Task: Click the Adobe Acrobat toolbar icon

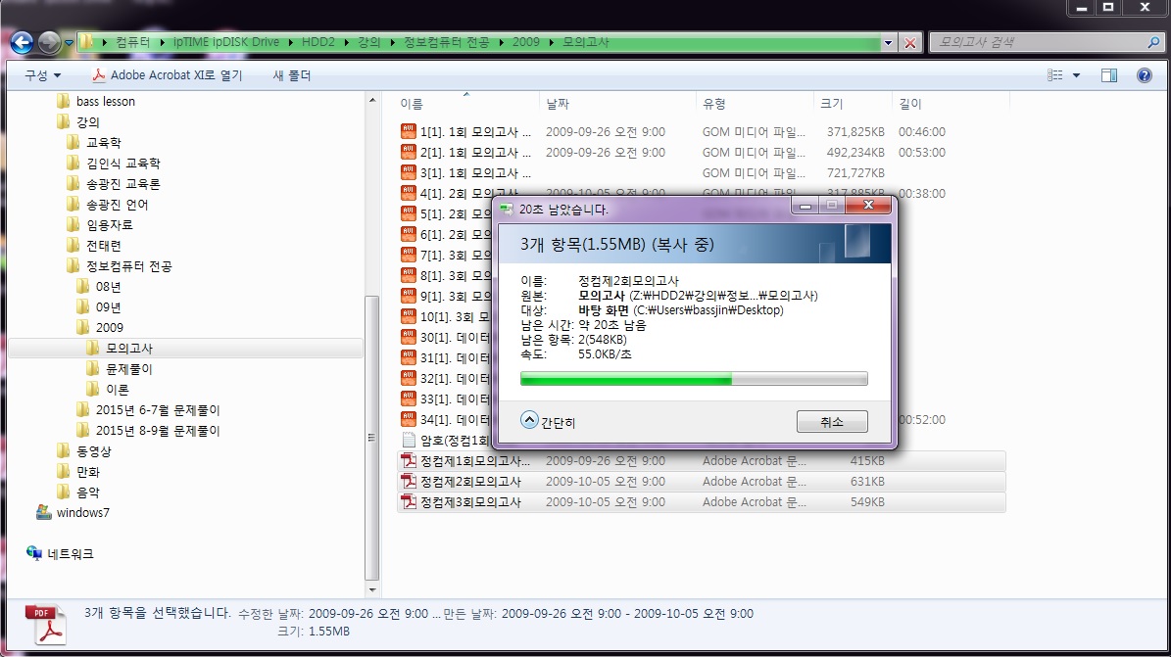Action: point(99,75)
